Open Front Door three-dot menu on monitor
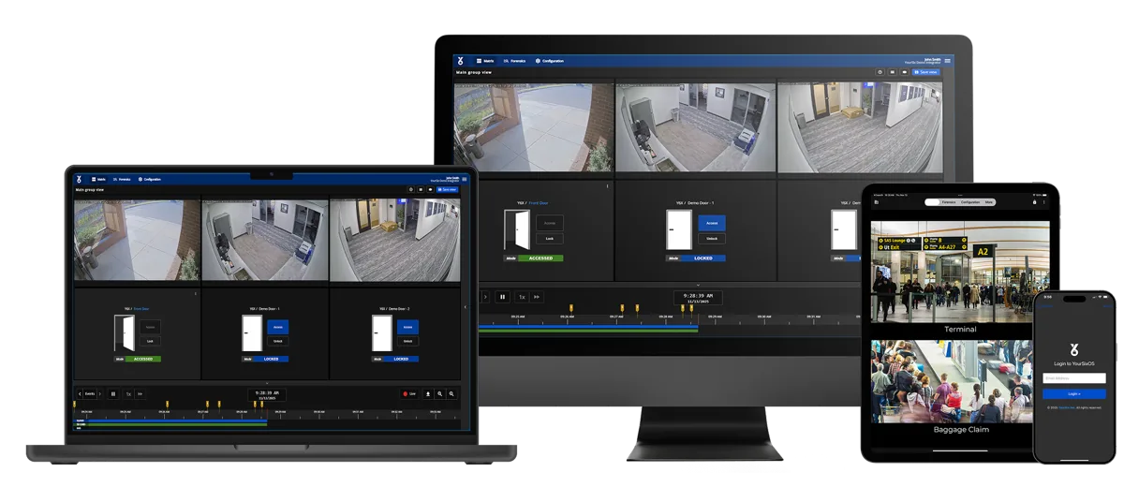 coord(607,185)
